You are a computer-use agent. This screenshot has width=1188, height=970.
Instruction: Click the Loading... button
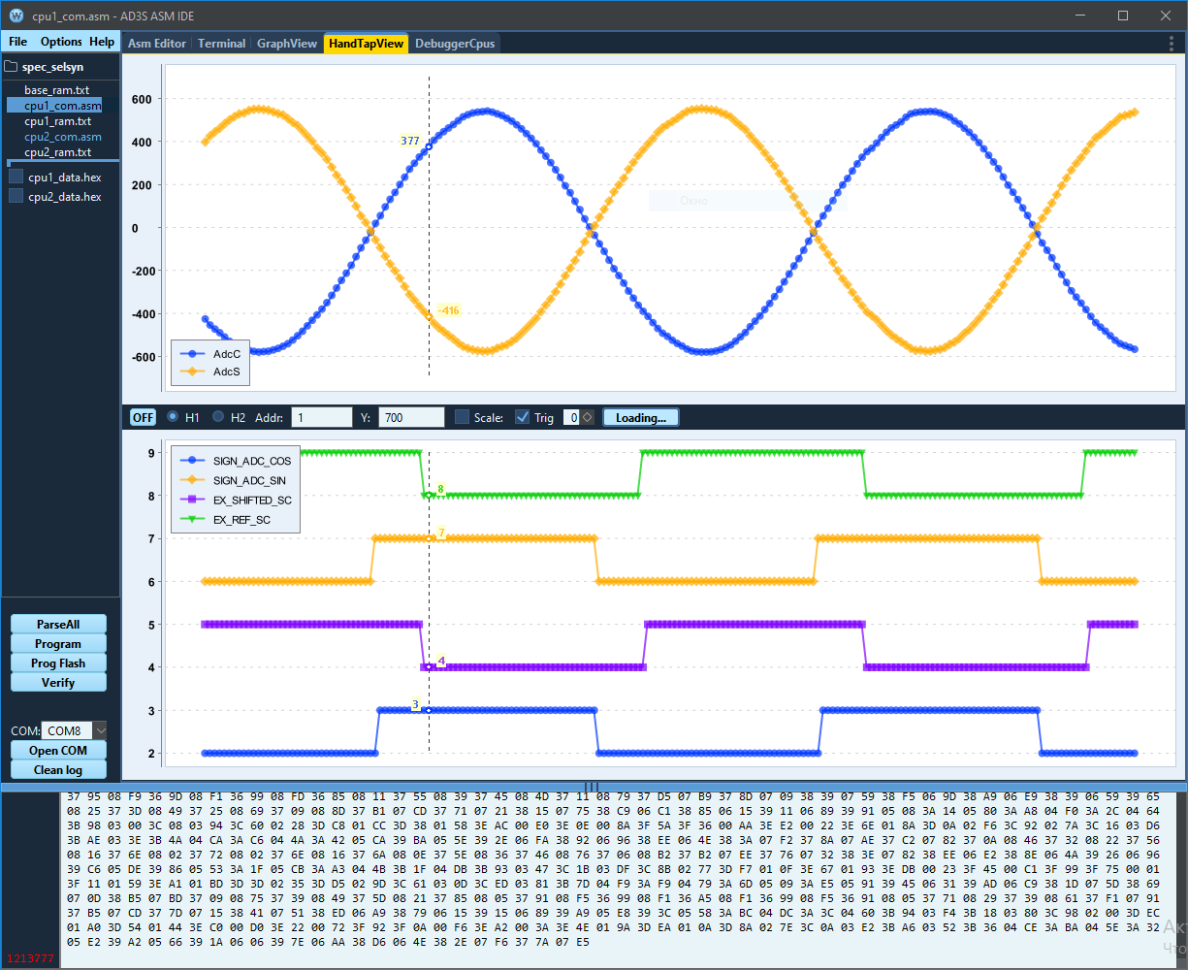[641, 417]
